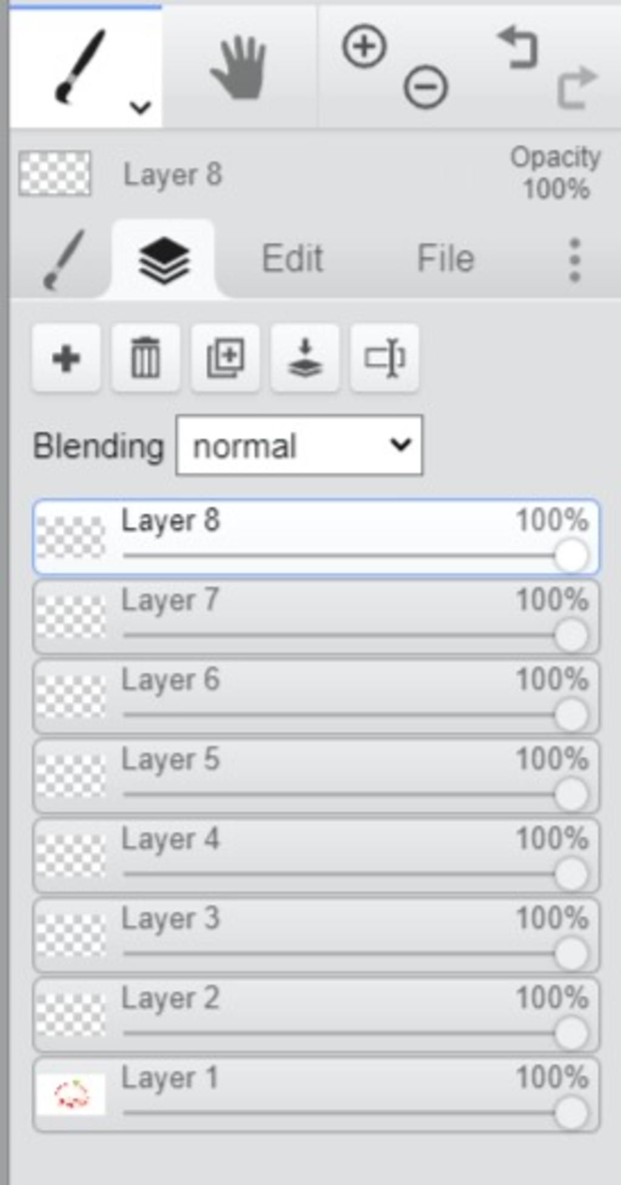Open the brush tool chevron dropdown
The image size is (621, 1185).
[x=140, y=108]
